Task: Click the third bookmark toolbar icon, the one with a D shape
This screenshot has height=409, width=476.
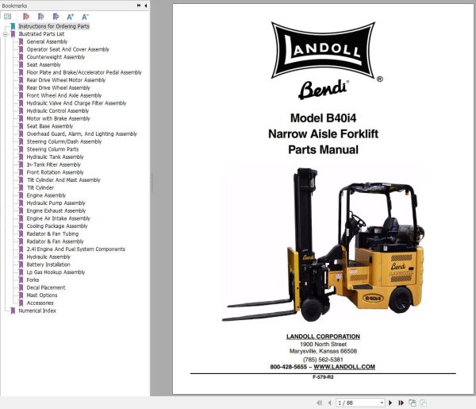Action: tap(56, 17)
